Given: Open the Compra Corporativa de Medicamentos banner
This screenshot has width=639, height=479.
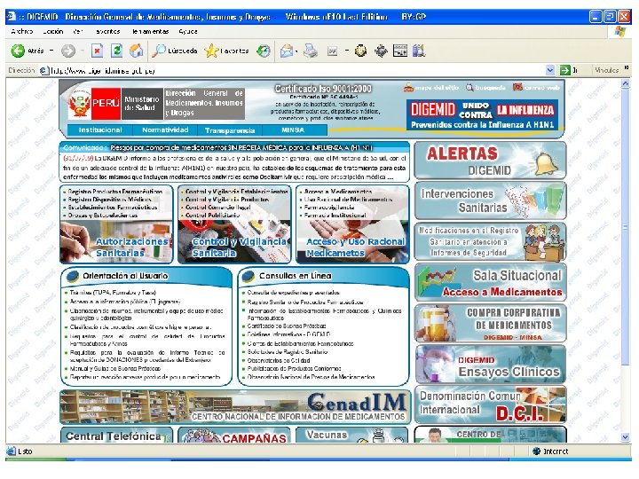Looking at the screenshot, I should point(490,323).
